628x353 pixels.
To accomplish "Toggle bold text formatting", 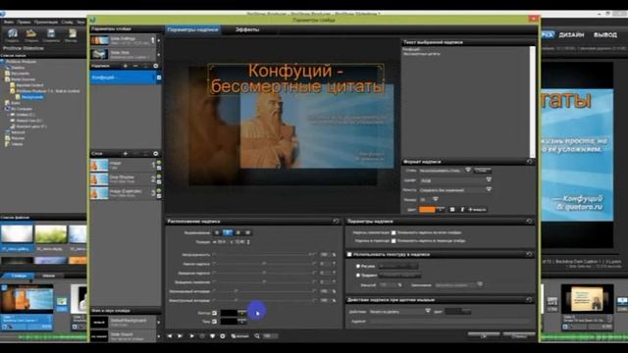I will tap(452, 209).
